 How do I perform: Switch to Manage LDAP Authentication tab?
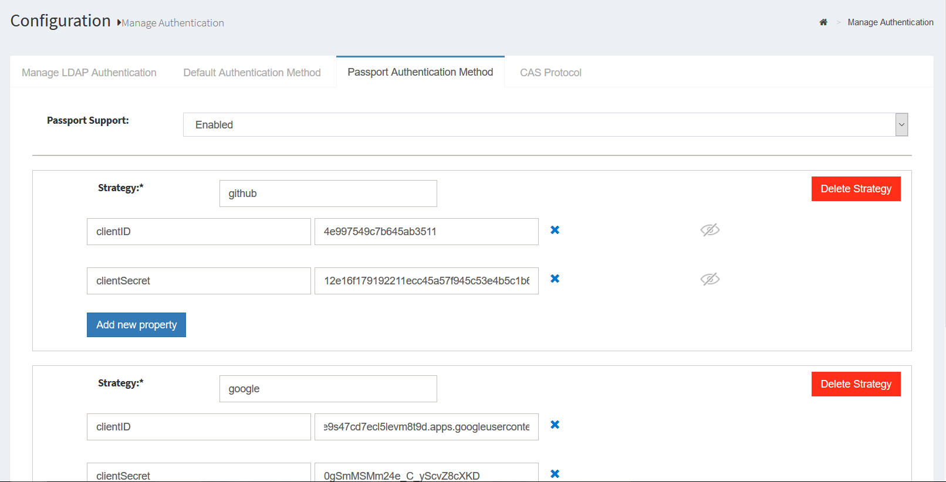(x=89, y=73)
